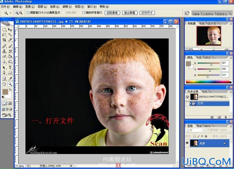Switch to 路径 tab
This screenshot has height=169, width=234.
tap(207, 126)
